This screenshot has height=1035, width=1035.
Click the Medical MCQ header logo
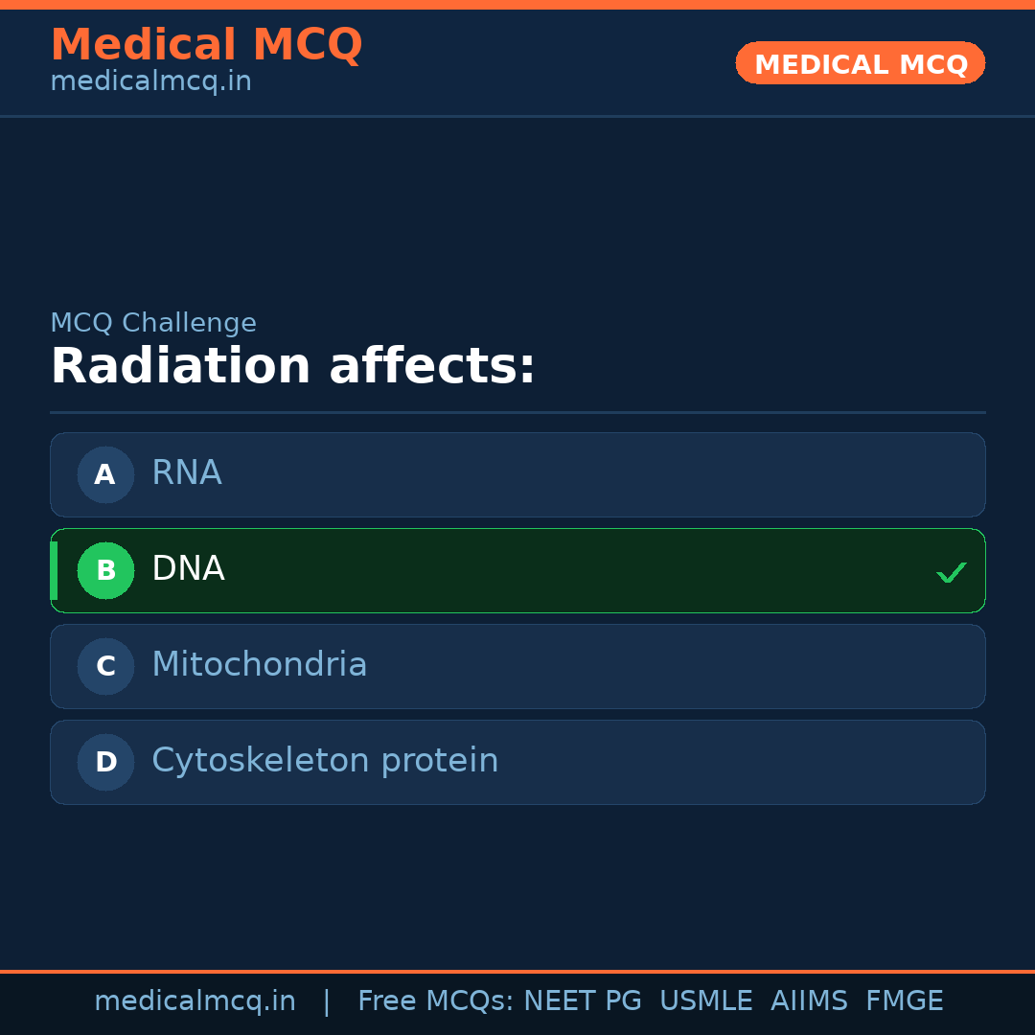207,44
